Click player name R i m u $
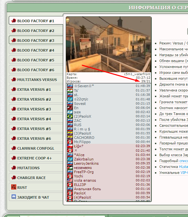 (x=82, y=129)
